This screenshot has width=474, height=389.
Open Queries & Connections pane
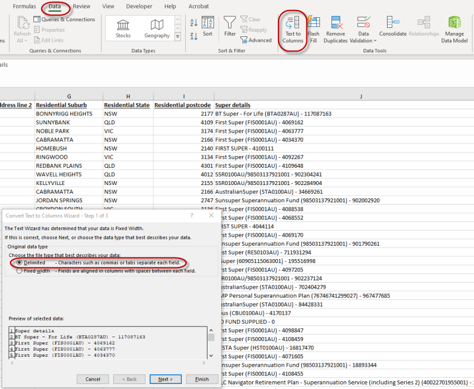pyautogui.click(x=64, y=20)
